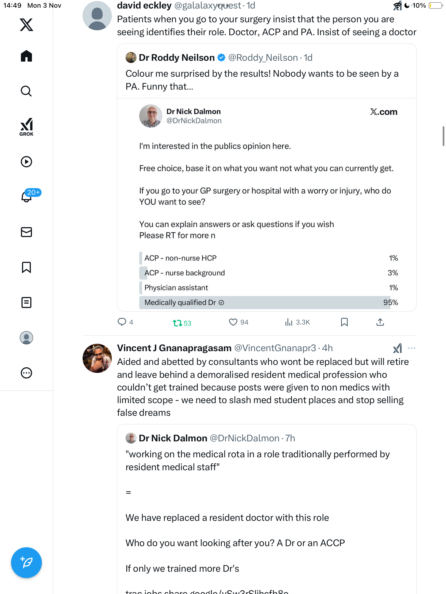This screenshot has width=446, height=594.
Task: Open the Bookmarks sidebar icon
Action: point(26,267)
